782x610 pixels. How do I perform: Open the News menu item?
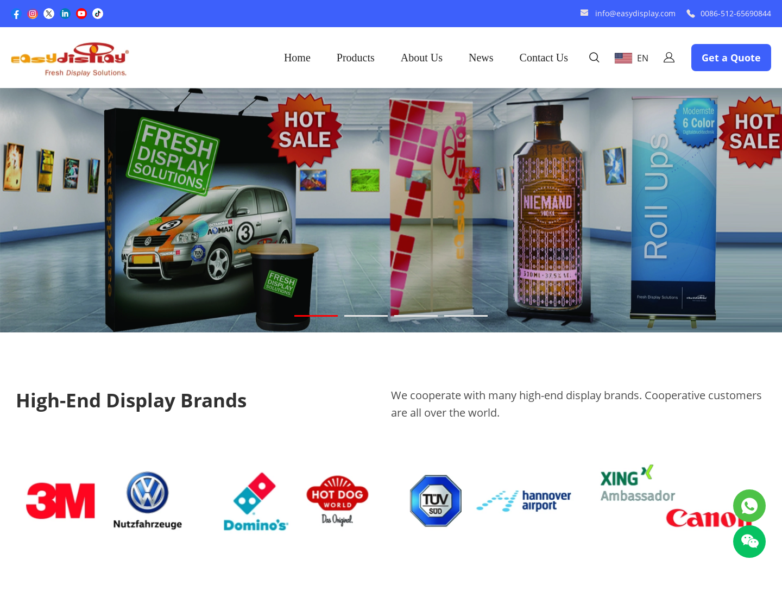pos(481,58)
